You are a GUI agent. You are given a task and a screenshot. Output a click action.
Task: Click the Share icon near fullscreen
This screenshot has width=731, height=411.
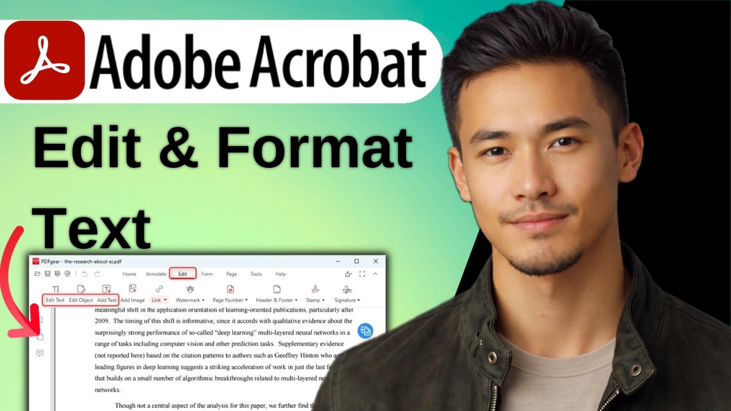tap(348, 274)
